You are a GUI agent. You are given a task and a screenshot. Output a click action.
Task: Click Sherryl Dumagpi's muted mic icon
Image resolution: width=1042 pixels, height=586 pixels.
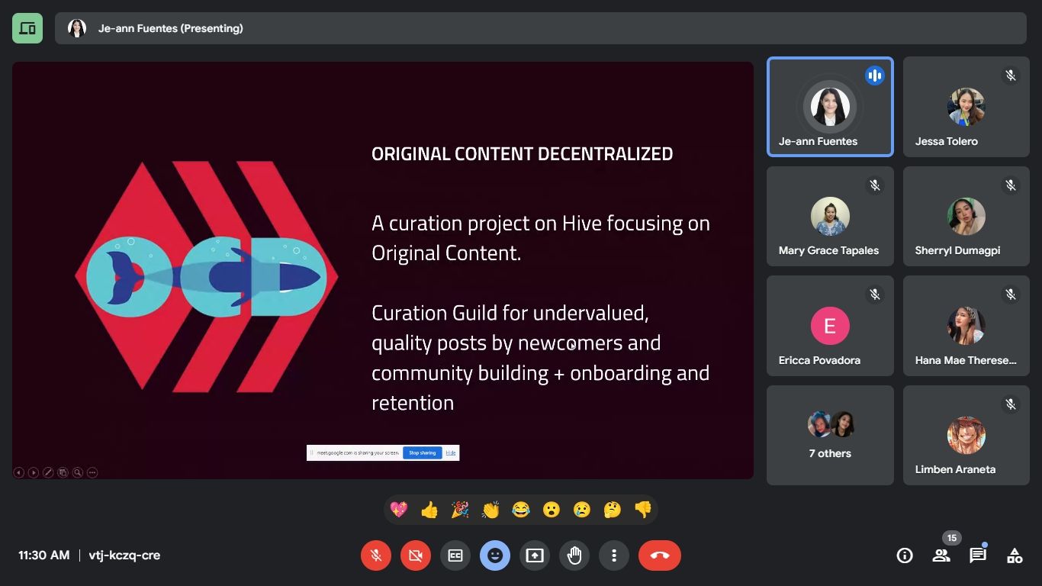coord(1011,185)
